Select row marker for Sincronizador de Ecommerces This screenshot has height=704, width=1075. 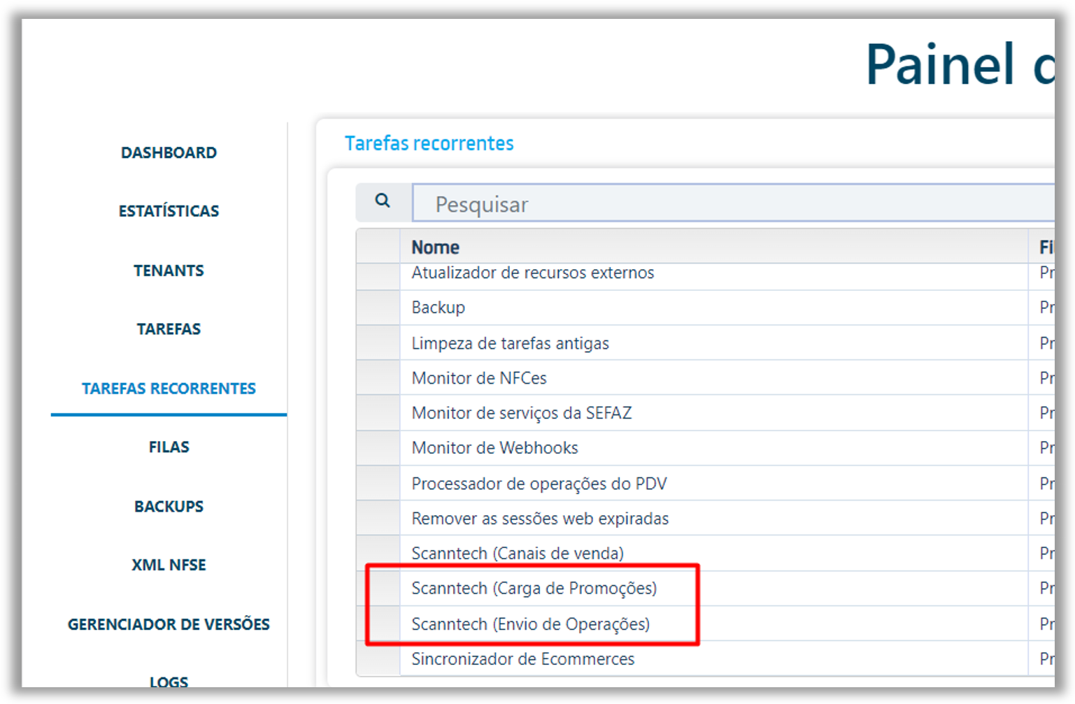point(378,659)
